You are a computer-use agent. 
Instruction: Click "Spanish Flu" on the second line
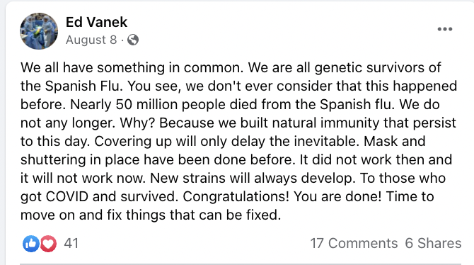pos(83,86)
